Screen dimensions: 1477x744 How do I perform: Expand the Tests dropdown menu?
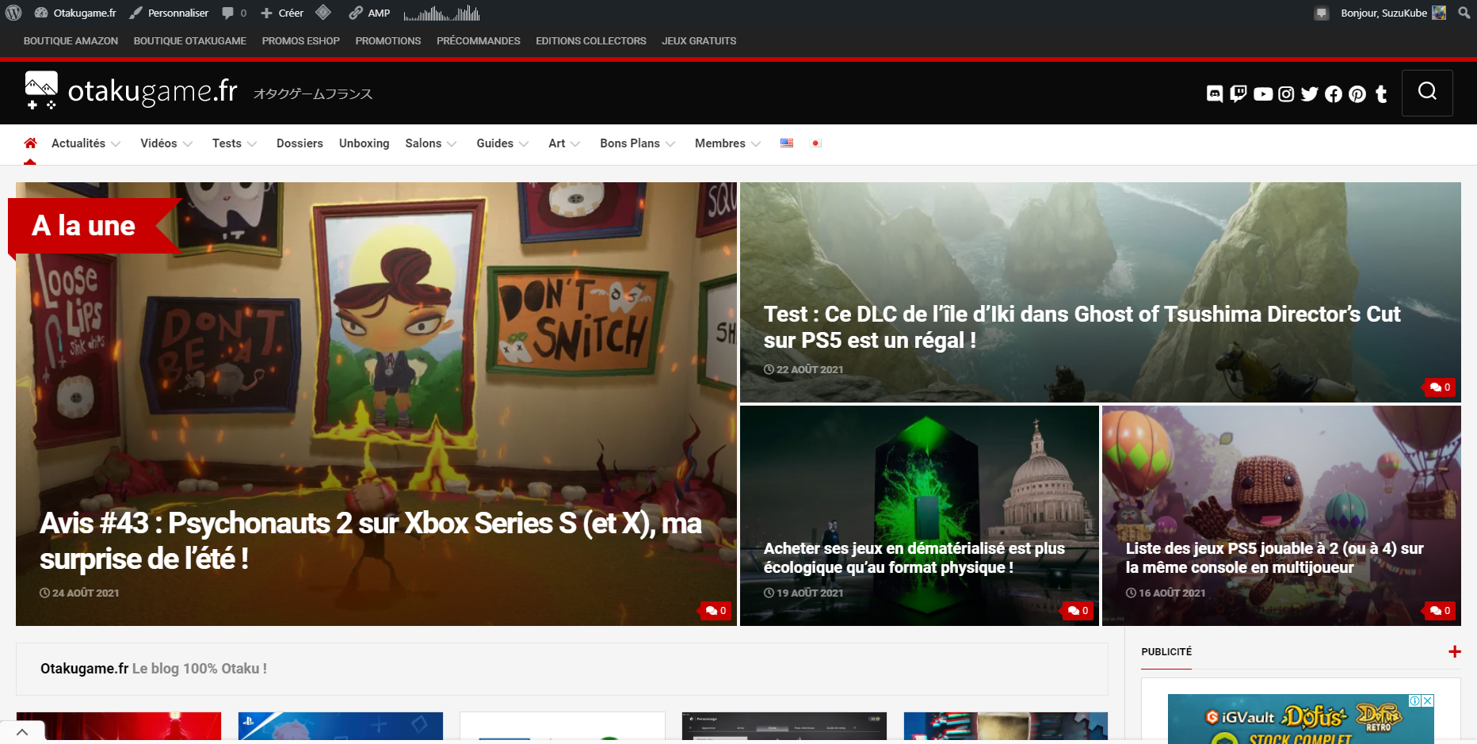[235, 143]
